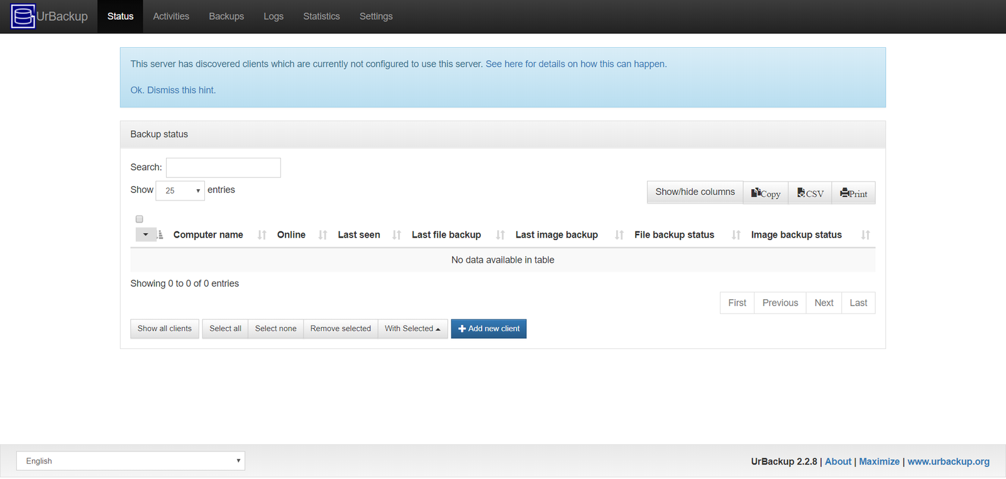
Task: Click sort arrows beside Image backup status
Action: pyautogui.click(x=866, y=235)
